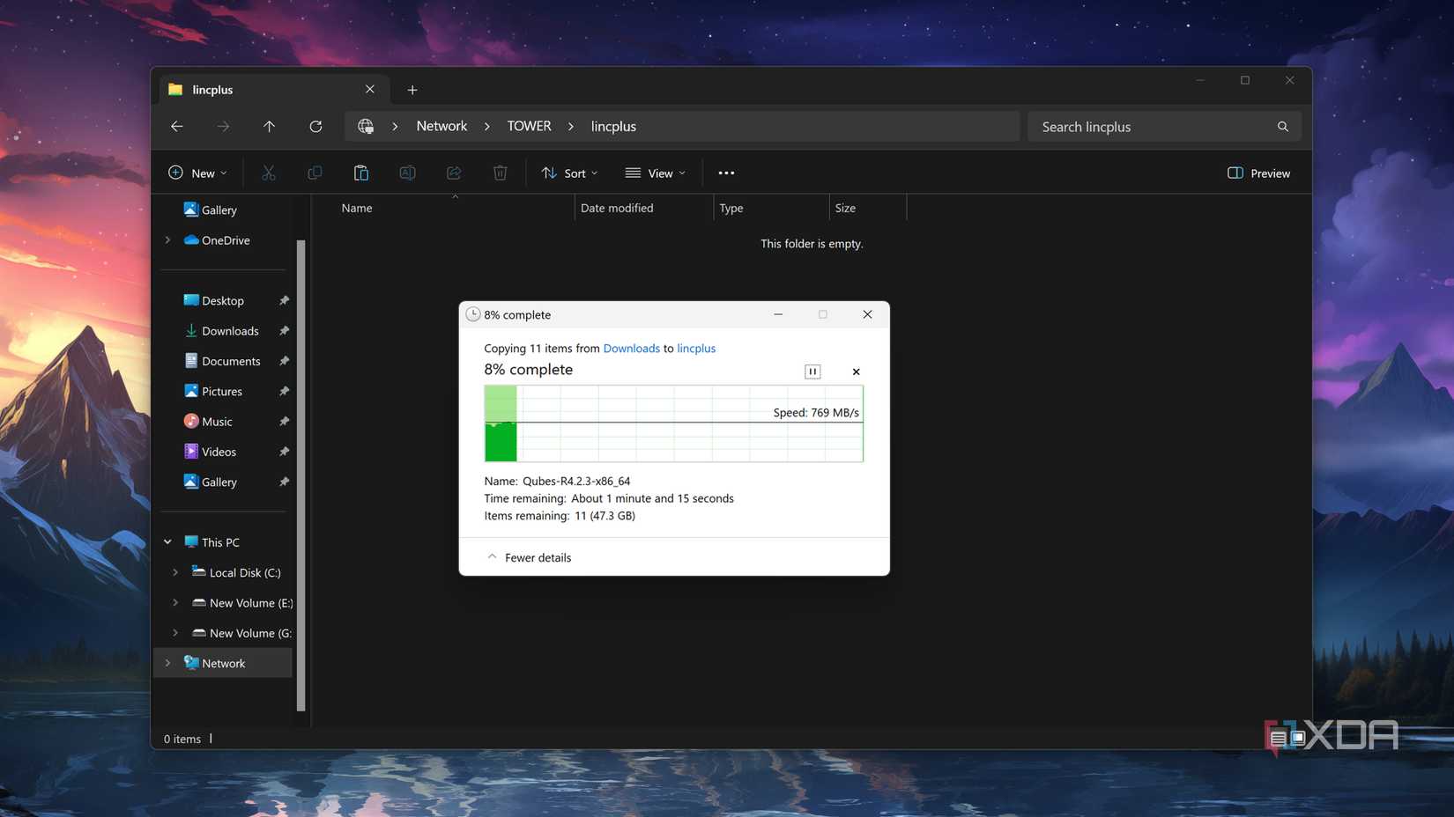Toggle the Preview pane
This screenshot has width=1454, height=817.
coord(1258,173)
